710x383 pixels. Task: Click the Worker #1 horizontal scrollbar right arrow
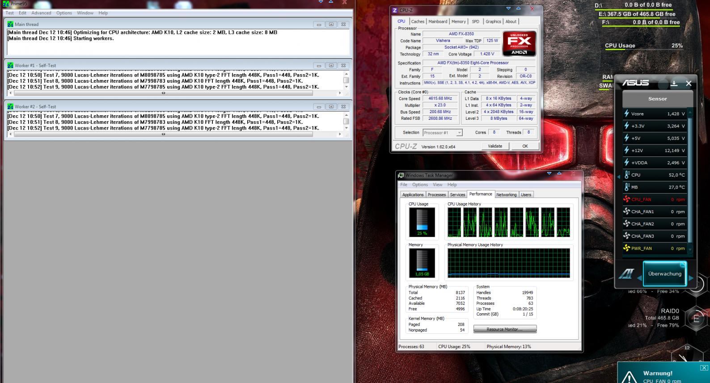[340, 93]
